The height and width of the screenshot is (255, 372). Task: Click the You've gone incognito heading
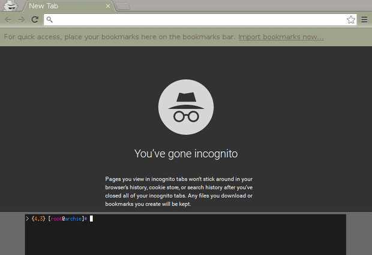point(186,154)
